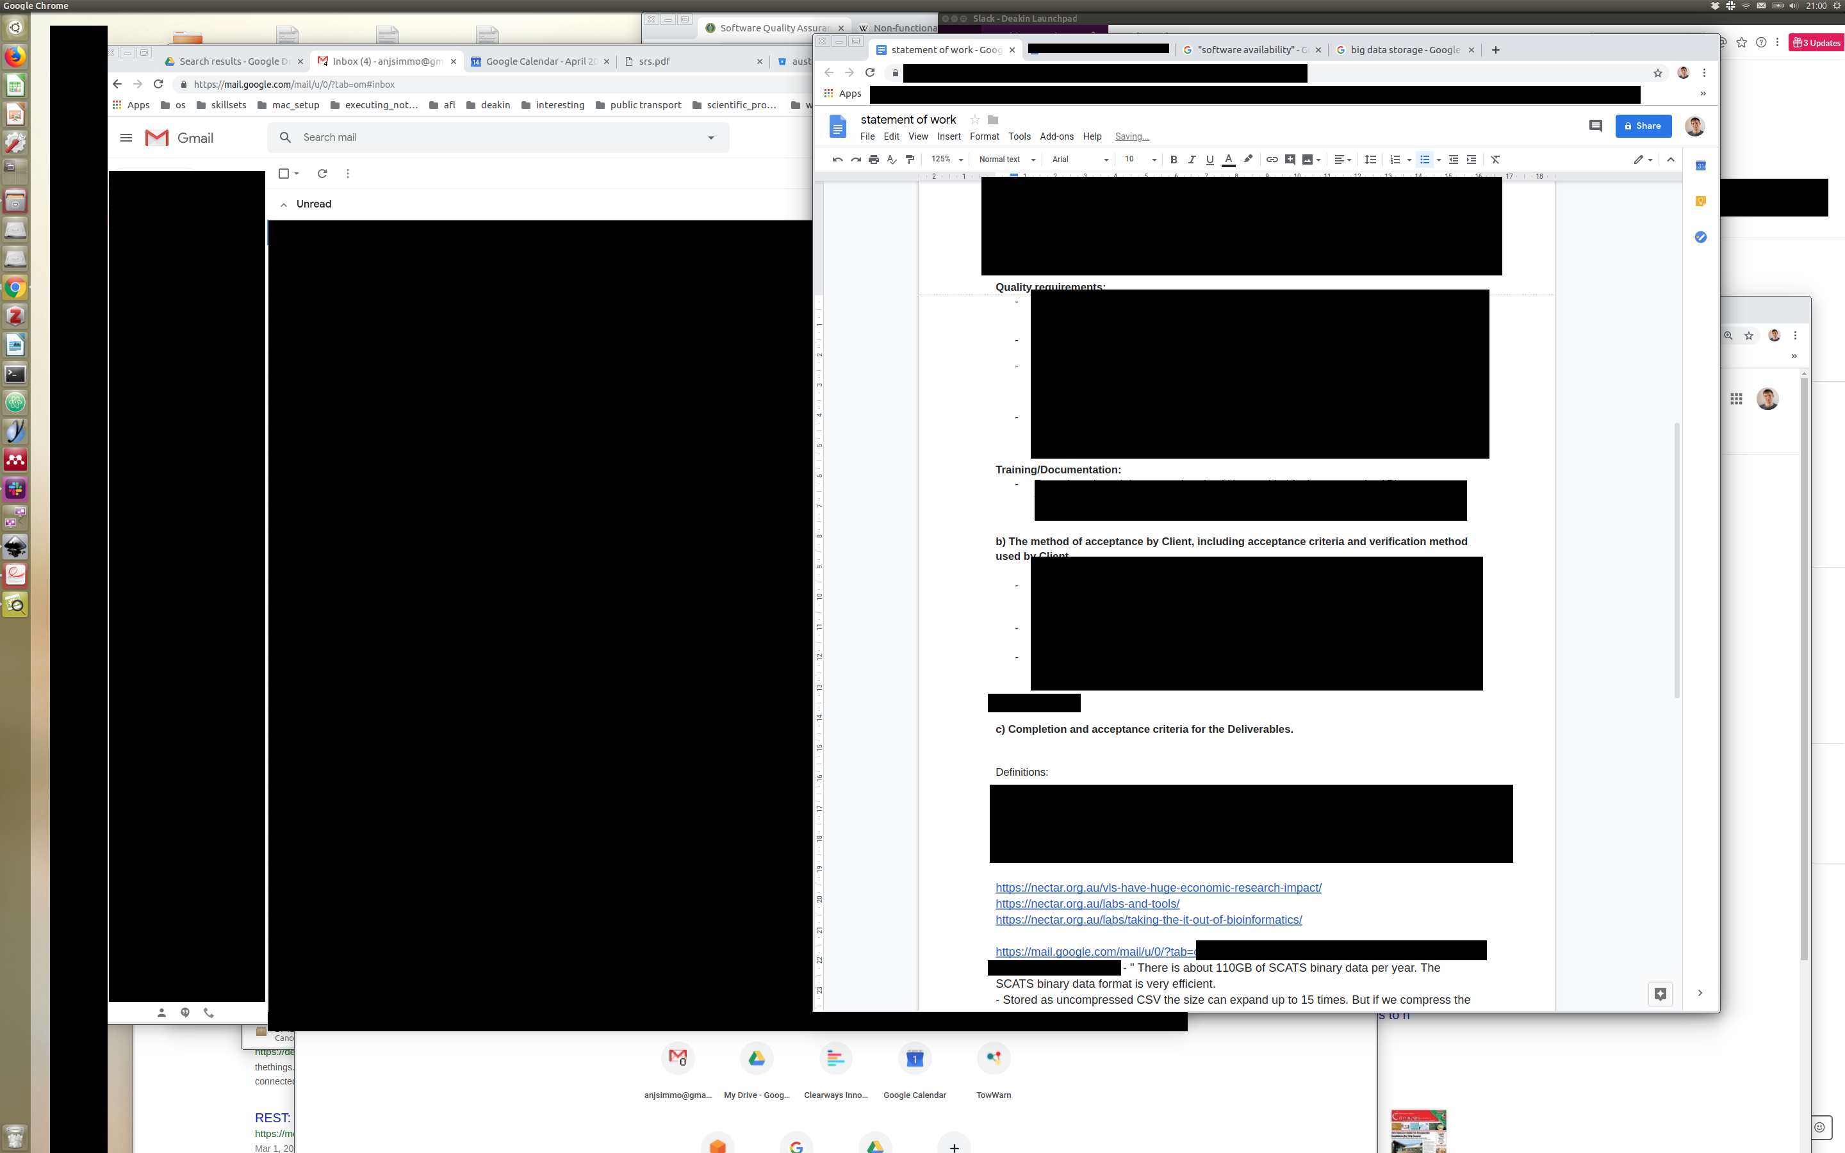This screenshot has height=1153, width=1845.
Task: Open the Normal text style dropdown
Action: (1006, 159)
